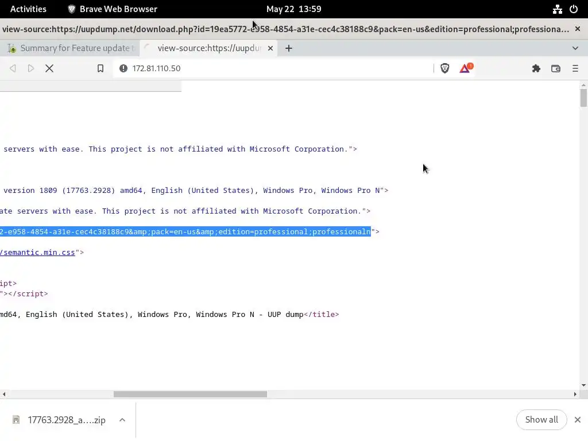588x441 pixels.
Task: Open a new tab with plus button
Action: coord(288,48)
